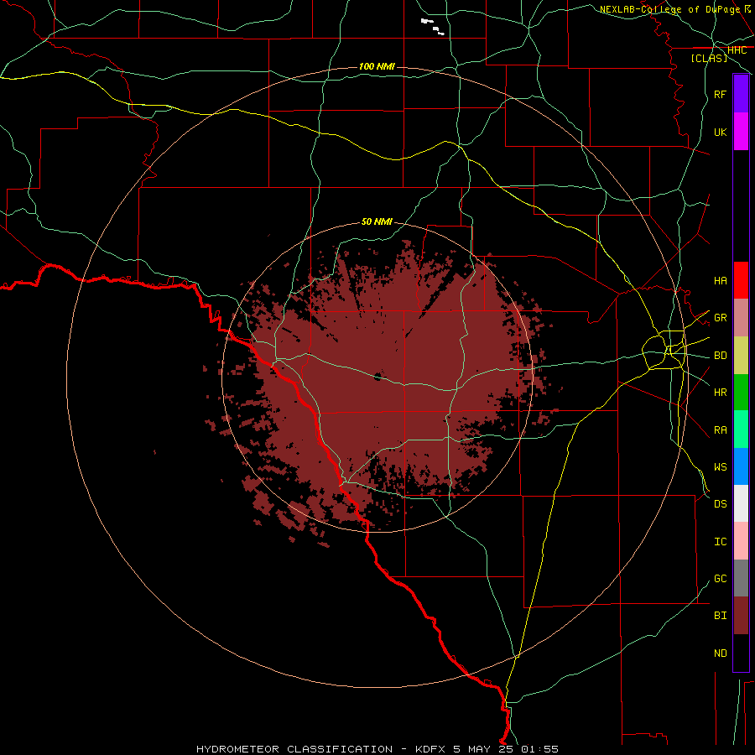Select the blue WS legend swatch

pos(741,466)
